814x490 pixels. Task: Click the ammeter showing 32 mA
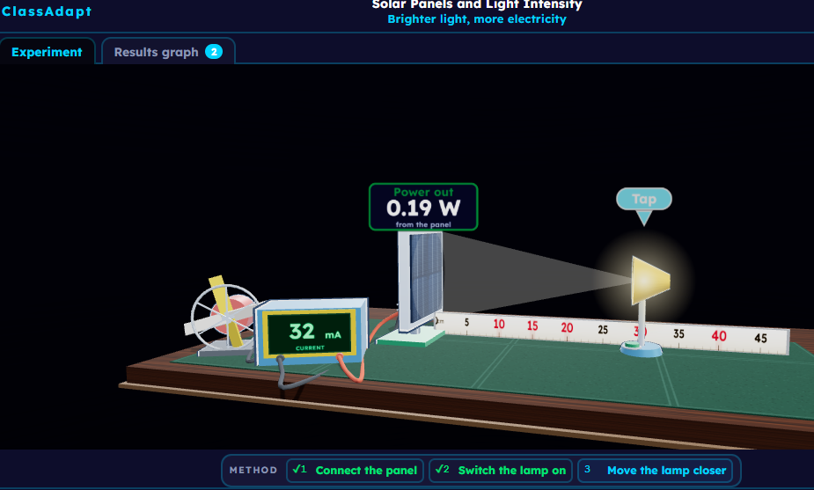312,331
